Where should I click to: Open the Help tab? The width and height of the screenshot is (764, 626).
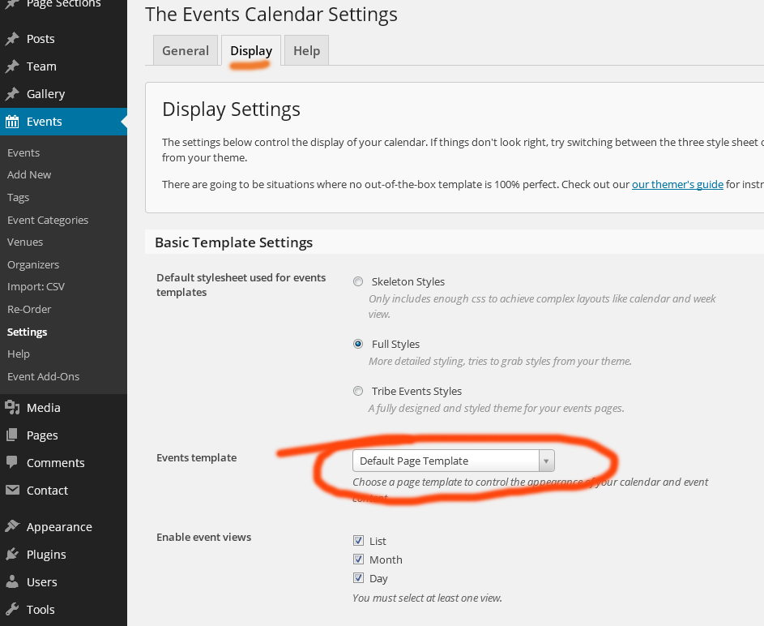click(306, 50)
